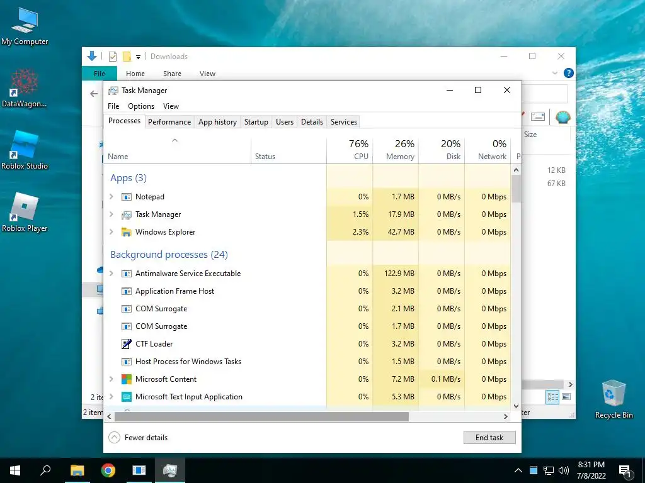The height and width of the screenshot is (483, 645).
Task: Click the process list scroll down arrow
Action: [517, 406]
